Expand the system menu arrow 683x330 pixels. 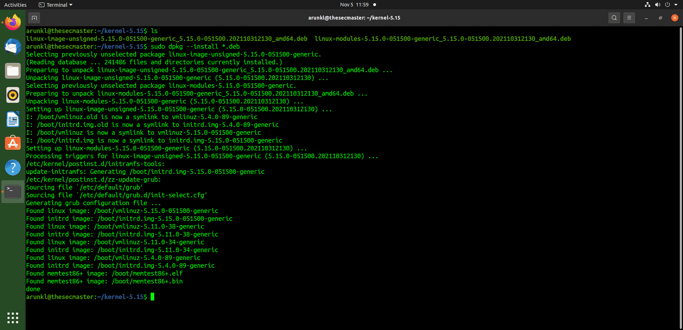point(676,5)
